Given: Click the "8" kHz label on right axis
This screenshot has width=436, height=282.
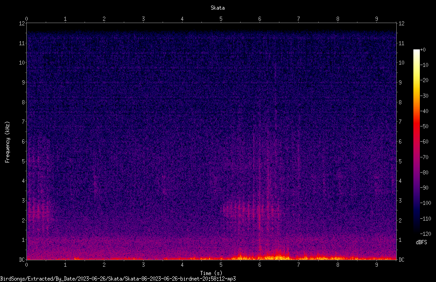Looking at the screenshot, I should click(x=400, y=102).
